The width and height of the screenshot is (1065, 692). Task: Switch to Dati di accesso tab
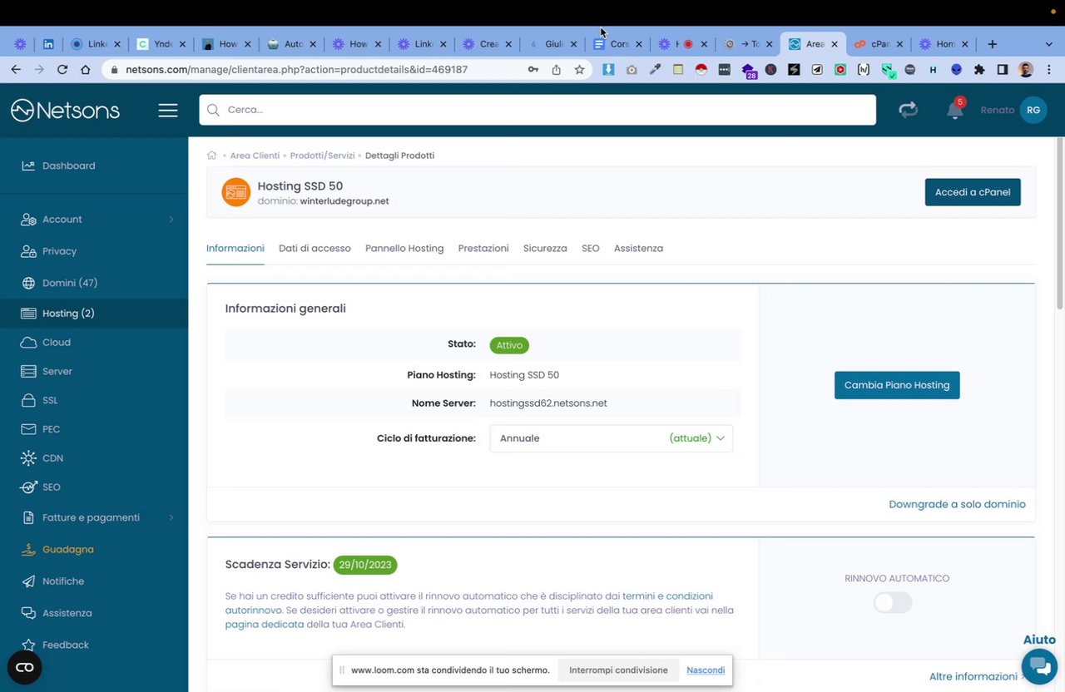pos(315,249)
